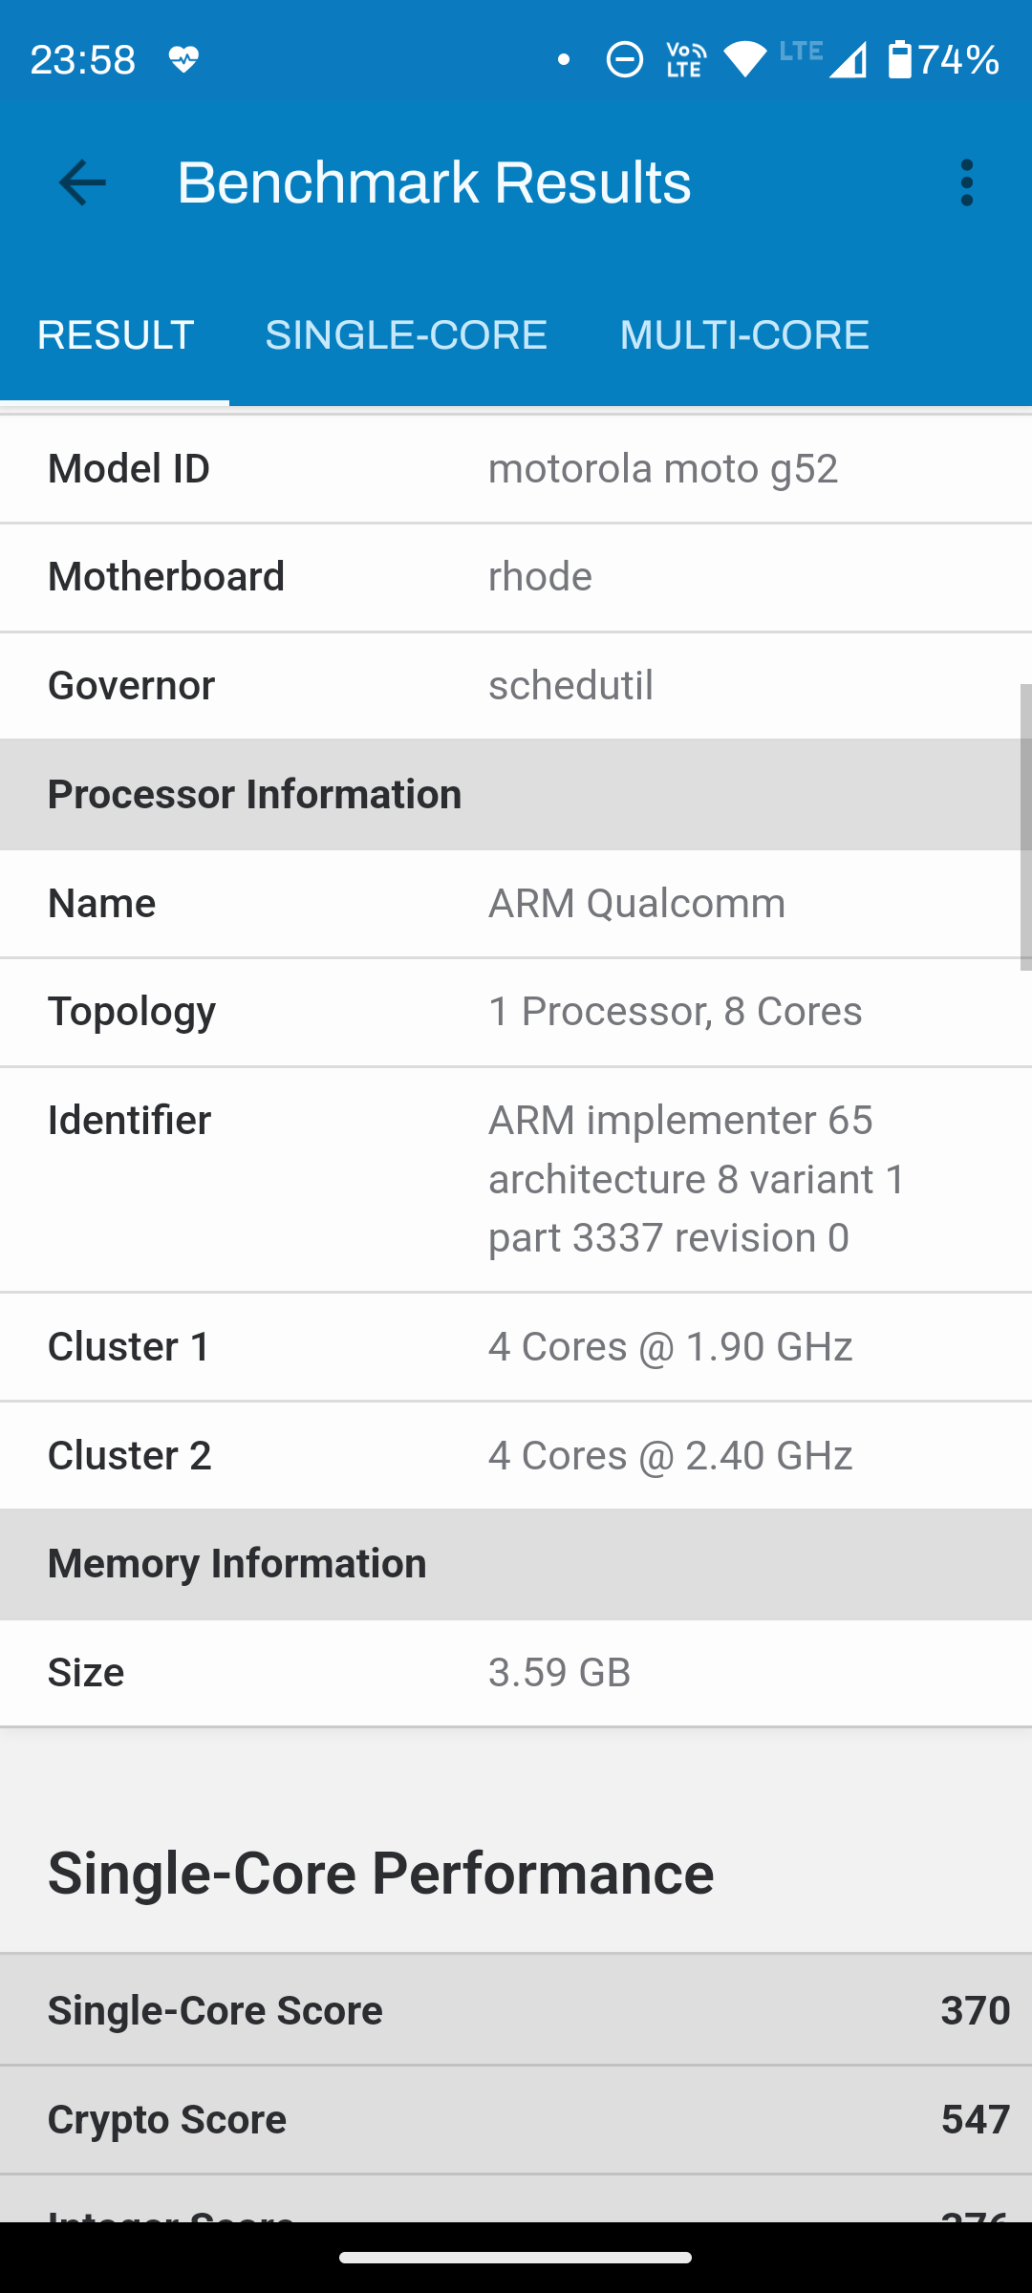Image resolution: width=1032 pixels, height=2293 pixels.
Task: Tap the heart-rate status bar icon
Action: 183,60
